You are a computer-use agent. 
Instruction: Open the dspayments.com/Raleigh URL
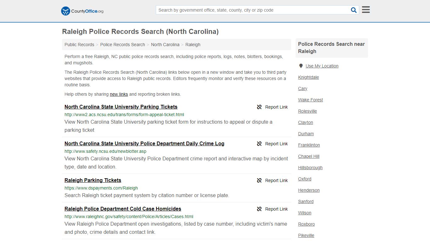coord(101,188)
